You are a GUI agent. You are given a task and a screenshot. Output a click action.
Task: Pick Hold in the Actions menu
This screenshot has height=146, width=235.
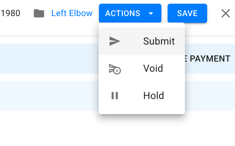coord(142,96)
